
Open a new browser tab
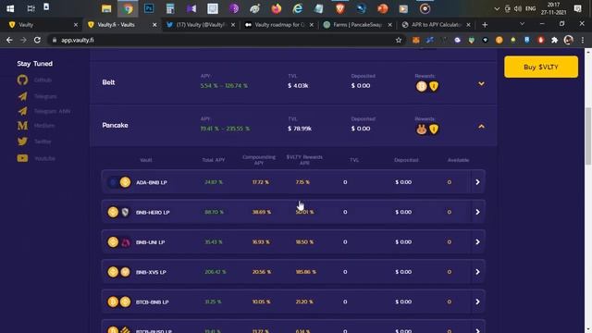pyautogui.click(x=485, y=25)
